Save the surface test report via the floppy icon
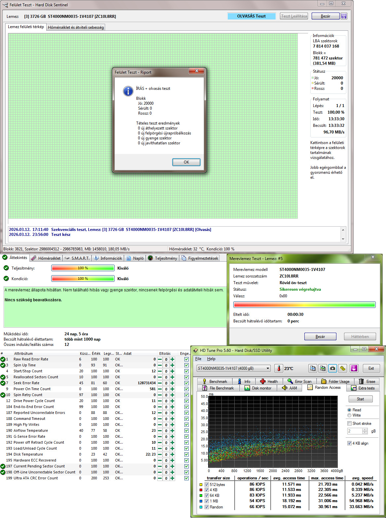 click(344, 16)
